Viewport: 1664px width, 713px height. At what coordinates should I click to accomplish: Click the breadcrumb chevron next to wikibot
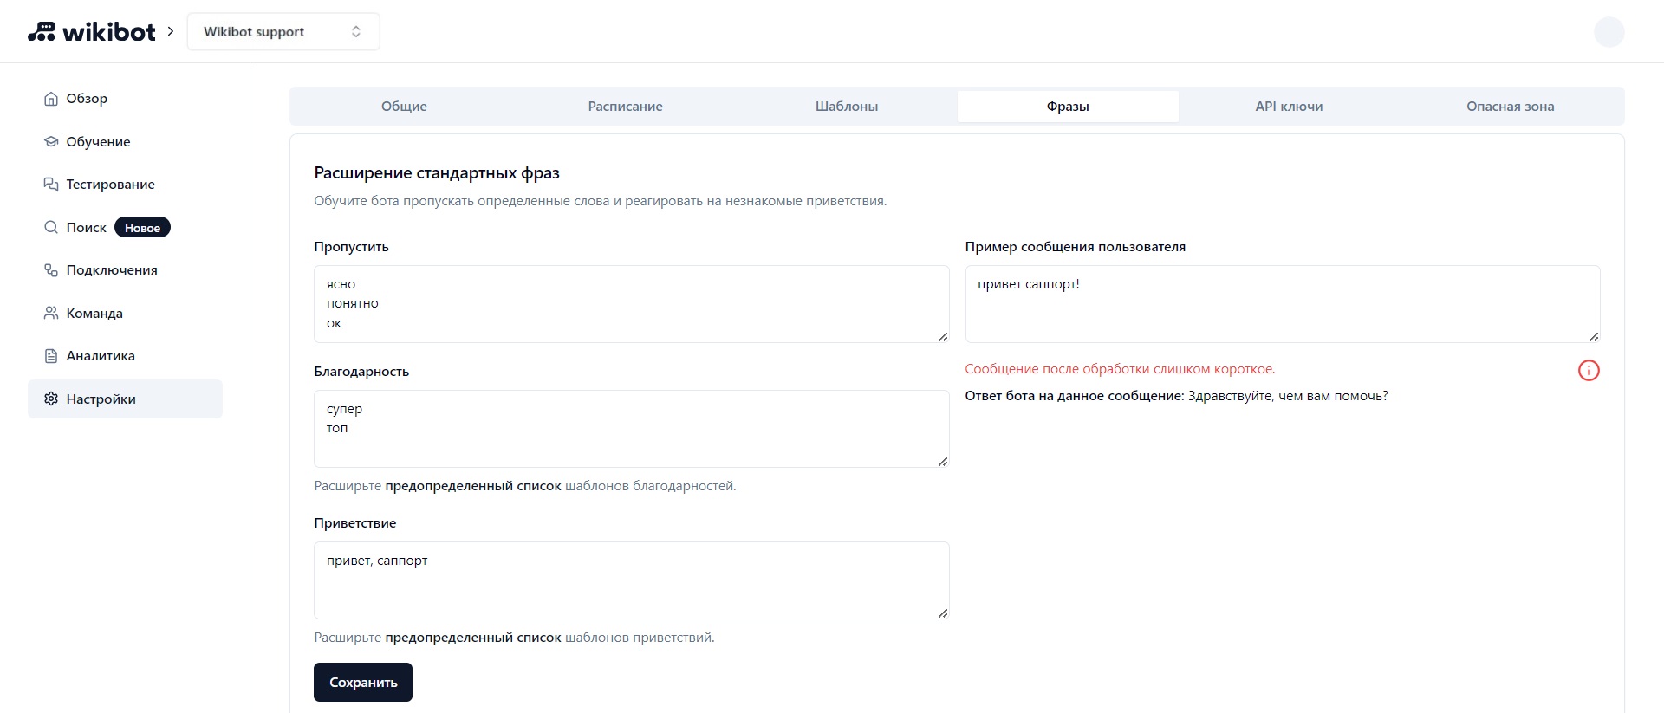(x=171, y=31)
